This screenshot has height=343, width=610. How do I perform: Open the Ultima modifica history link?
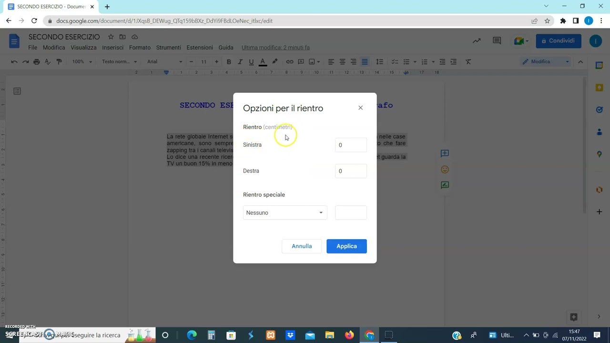coord(275,48)
